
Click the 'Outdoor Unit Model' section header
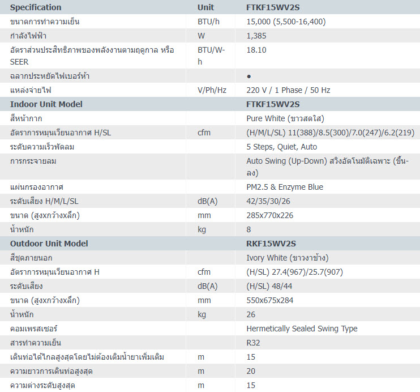coord(49,244)
